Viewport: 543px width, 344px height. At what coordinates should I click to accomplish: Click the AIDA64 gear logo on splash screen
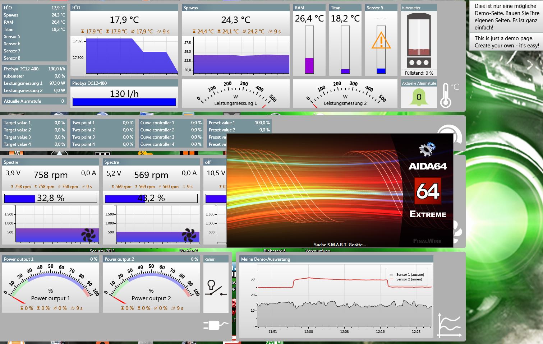pyautogui.click(x=427, y=149)
